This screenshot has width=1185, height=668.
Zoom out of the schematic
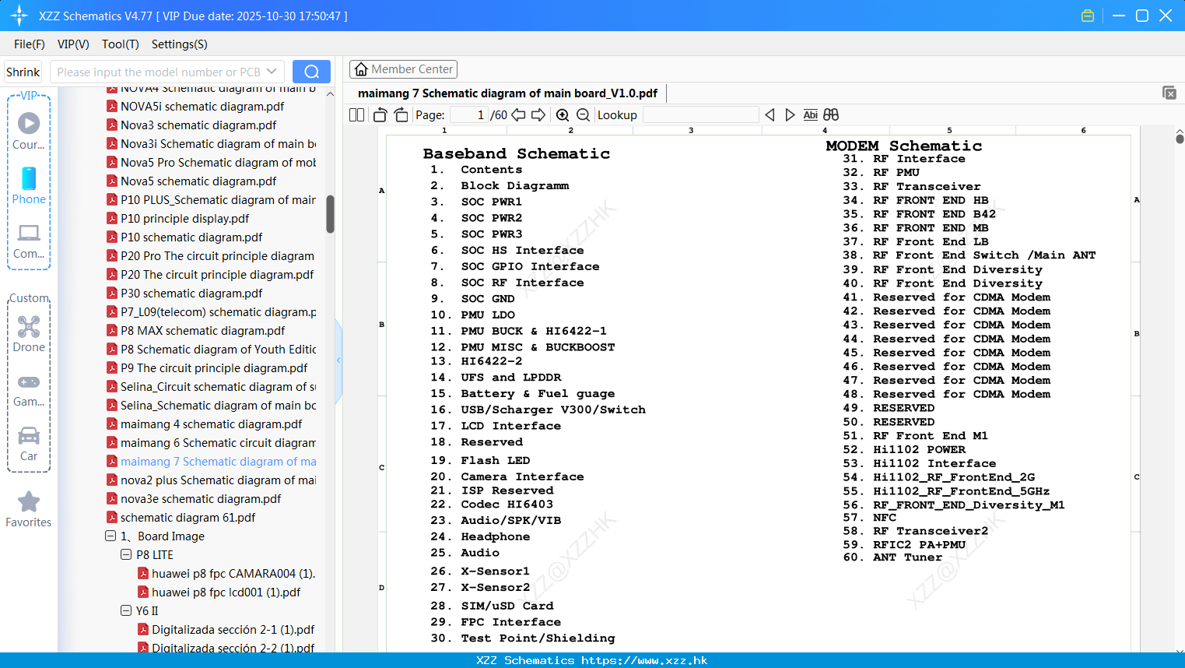583,114
